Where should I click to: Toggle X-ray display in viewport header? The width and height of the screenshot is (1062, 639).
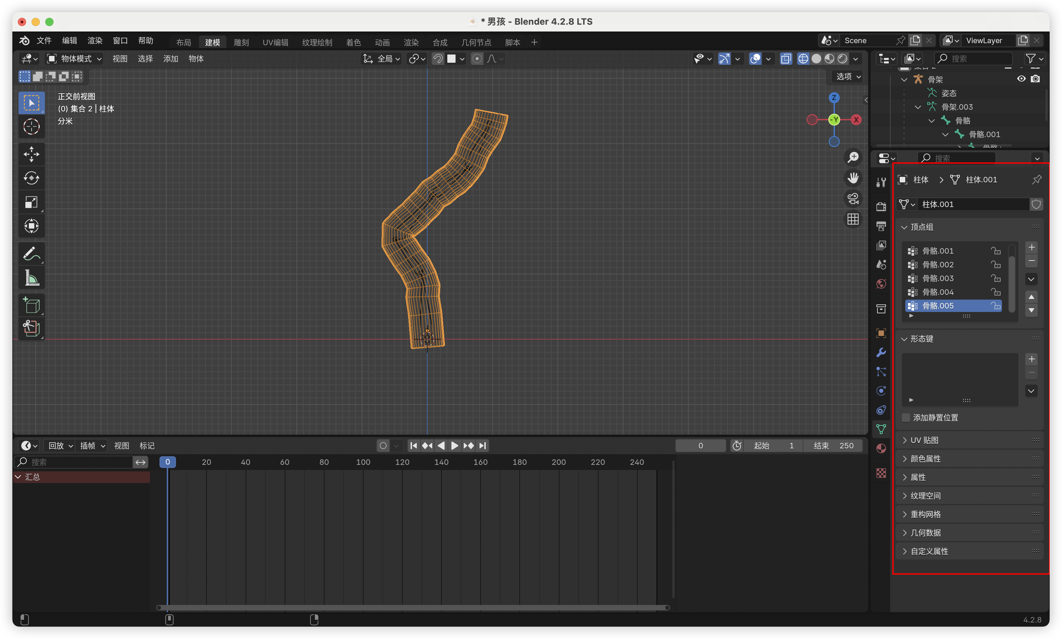pyautogui.click(x=786, y=59)
